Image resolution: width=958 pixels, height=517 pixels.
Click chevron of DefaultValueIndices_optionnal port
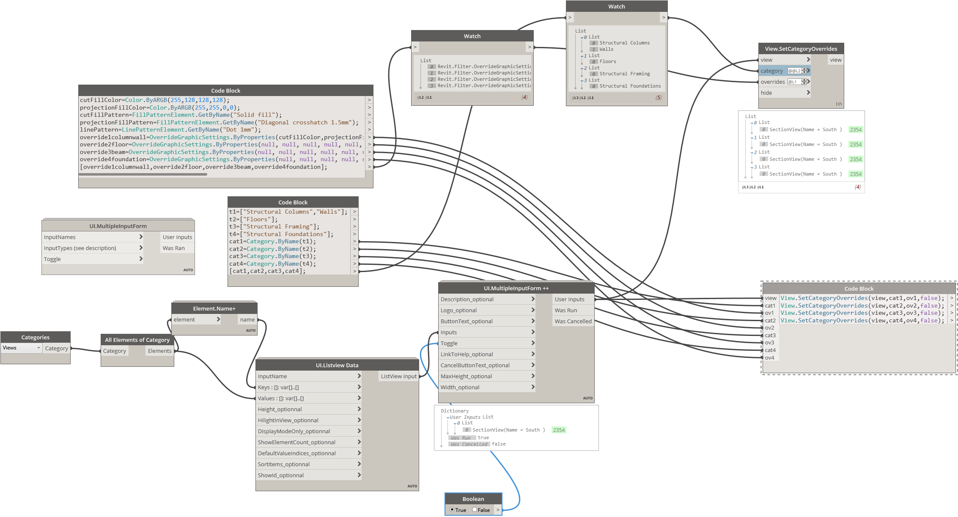click(x=359, y=453)
